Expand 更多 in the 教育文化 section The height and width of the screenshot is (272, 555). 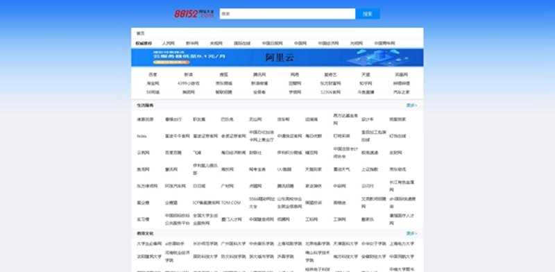click(411, 234)
